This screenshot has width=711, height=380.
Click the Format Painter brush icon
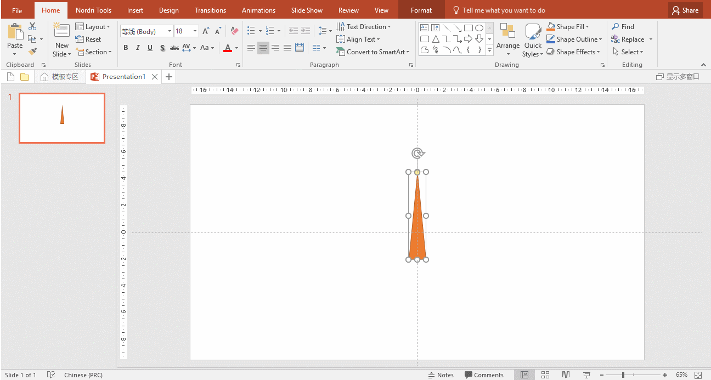pyautogui.click(x=32, y=52)
